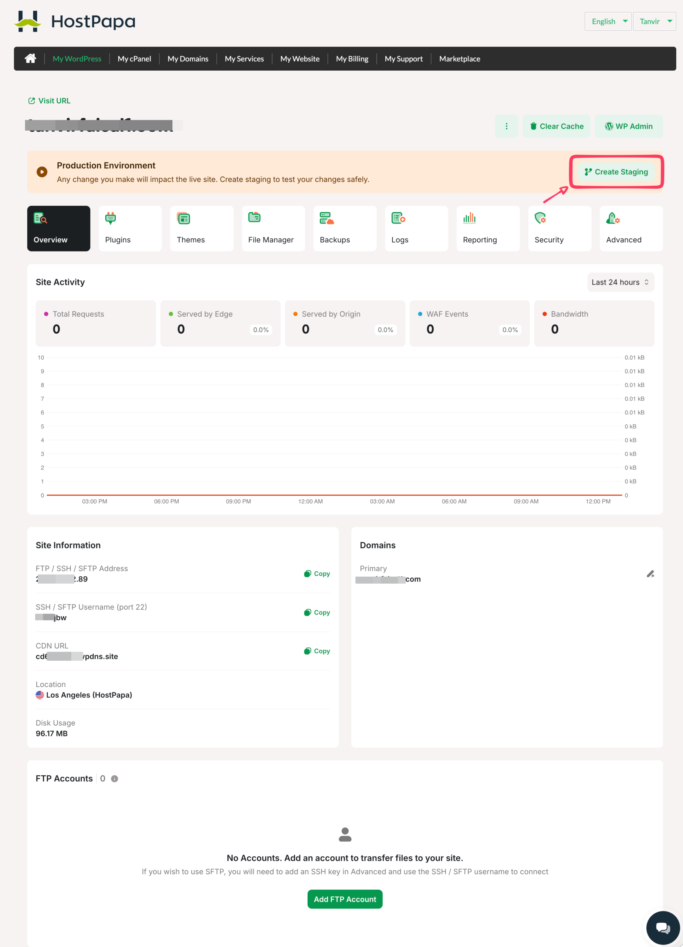Screen dimensions: 683x947
Task: Open the English language dropdown
Action: tap(608, 21)
